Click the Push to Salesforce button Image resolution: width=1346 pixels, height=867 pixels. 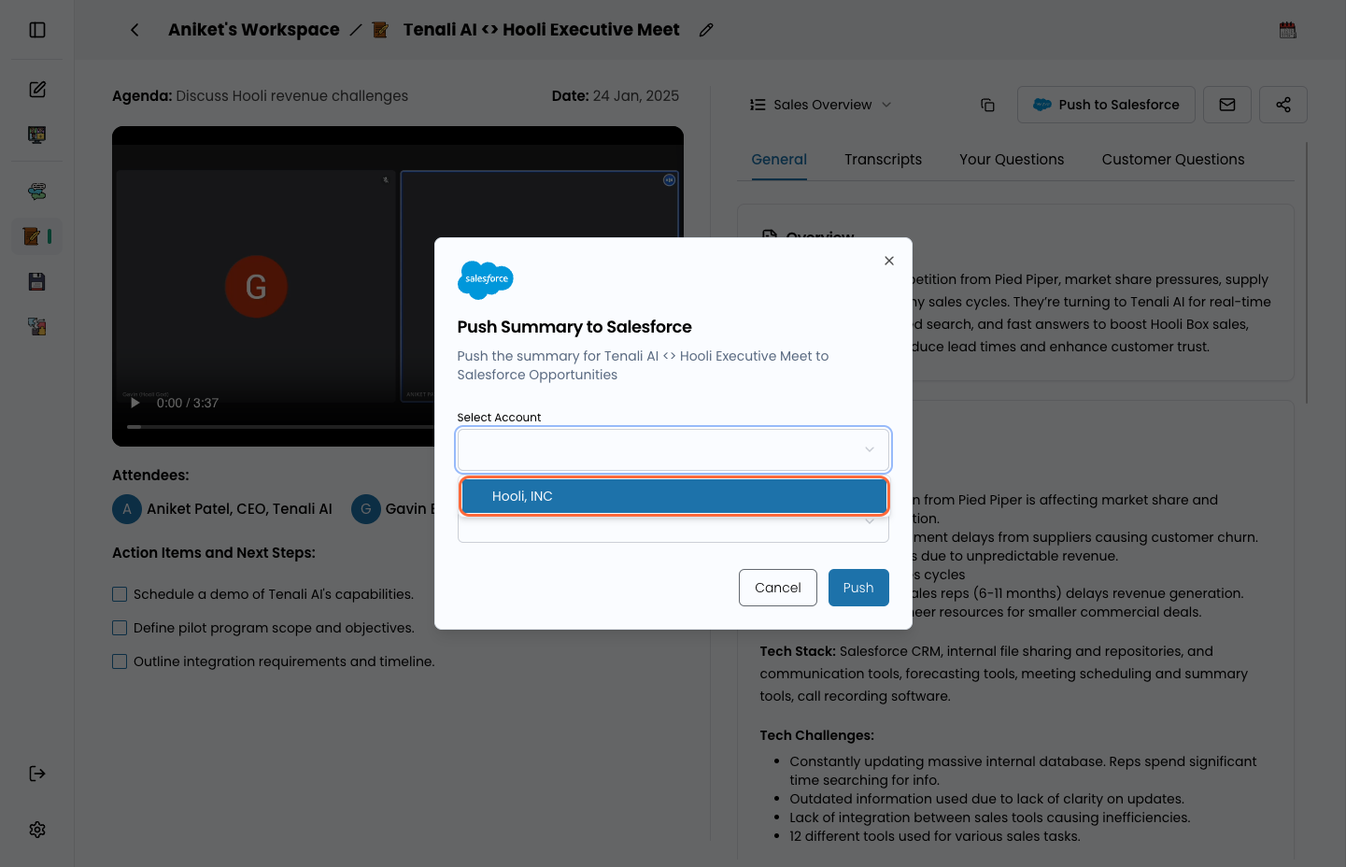point(1106,105)
